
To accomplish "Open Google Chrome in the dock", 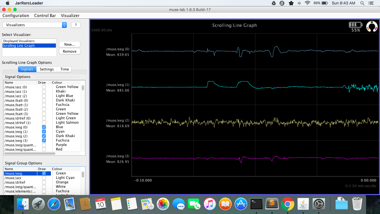I will (x=288, y=205).
